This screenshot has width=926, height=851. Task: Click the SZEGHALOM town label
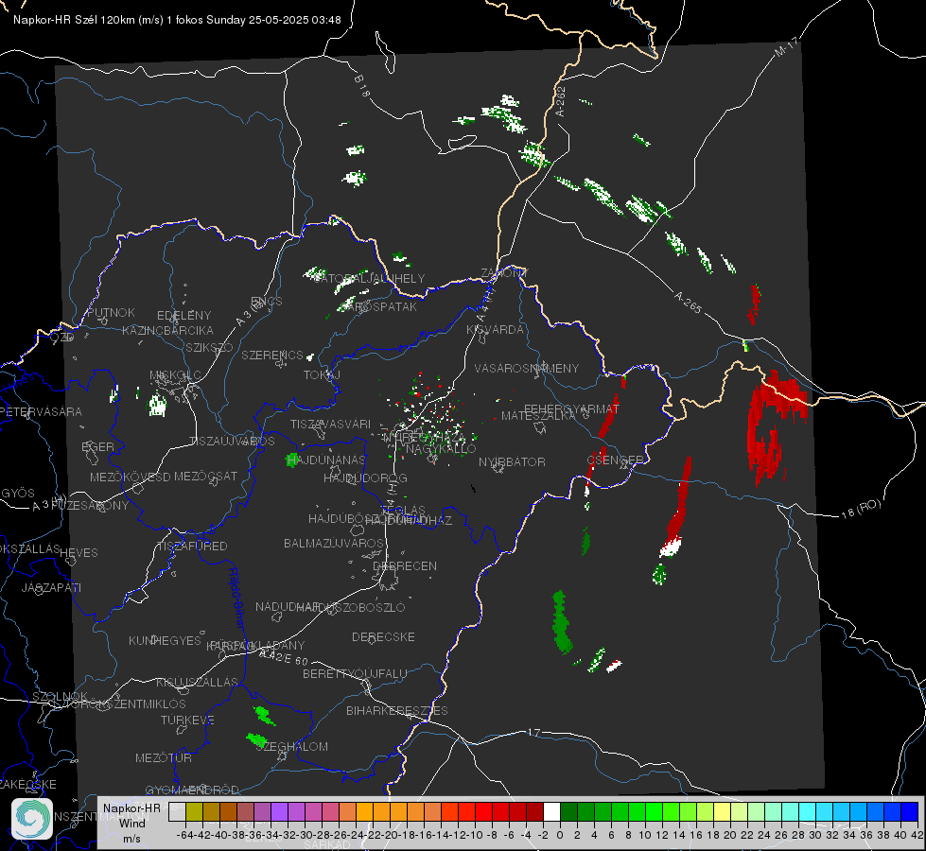(292, 746)
